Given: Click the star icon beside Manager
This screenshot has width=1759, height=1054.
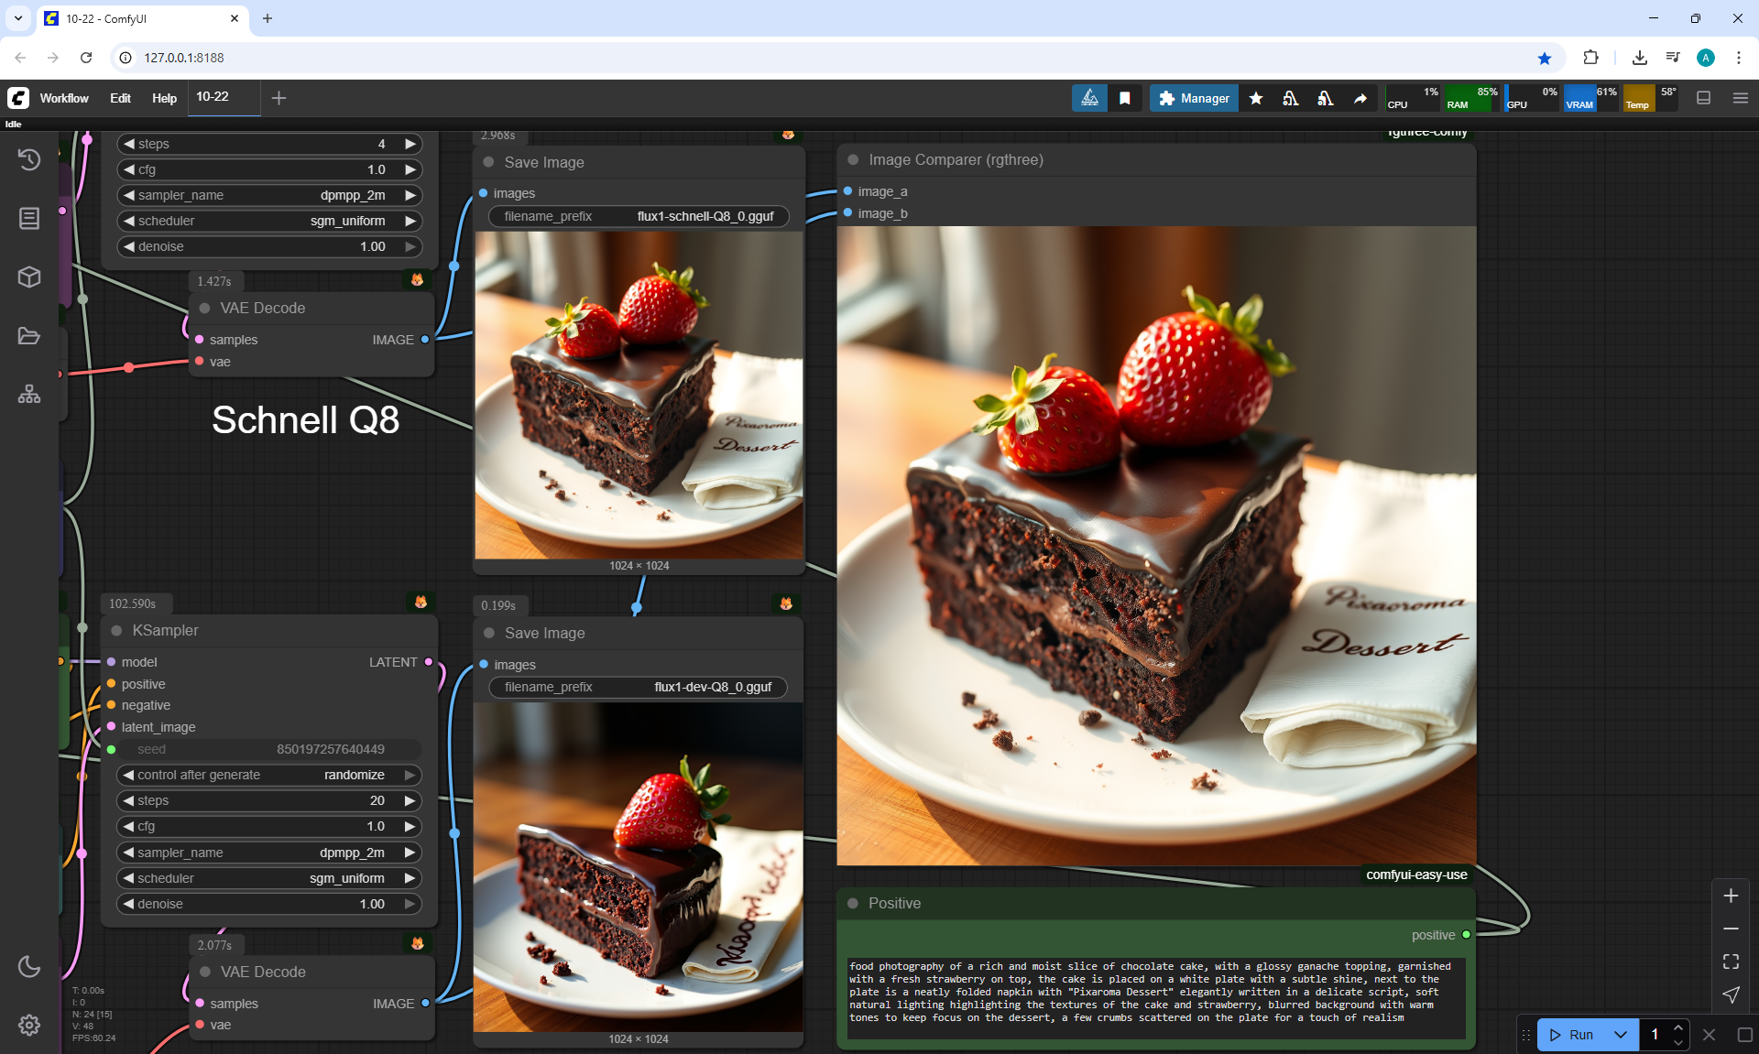Looking at the screenshot, I should coord(1256,98).
